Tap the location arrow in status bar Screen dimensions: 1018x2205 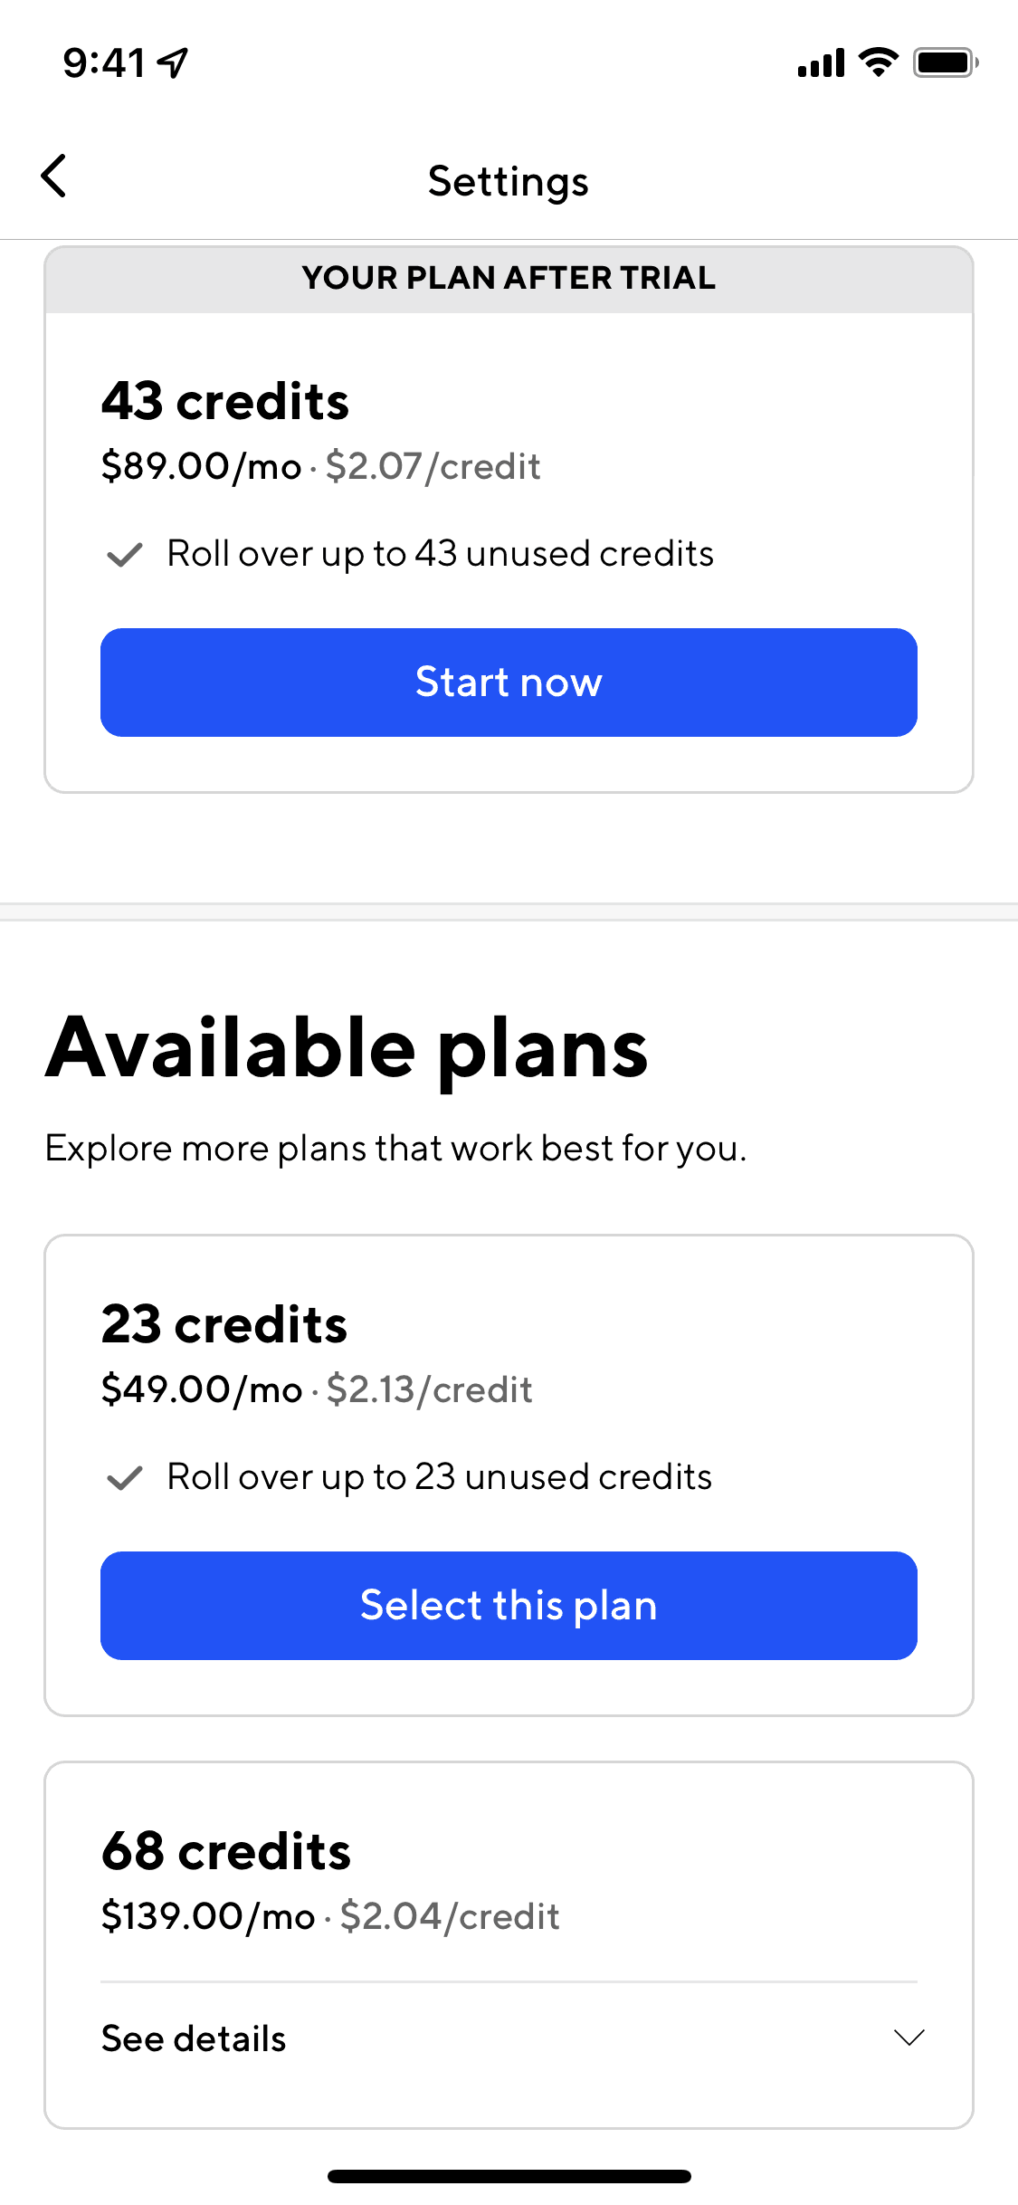click(172, 62)
